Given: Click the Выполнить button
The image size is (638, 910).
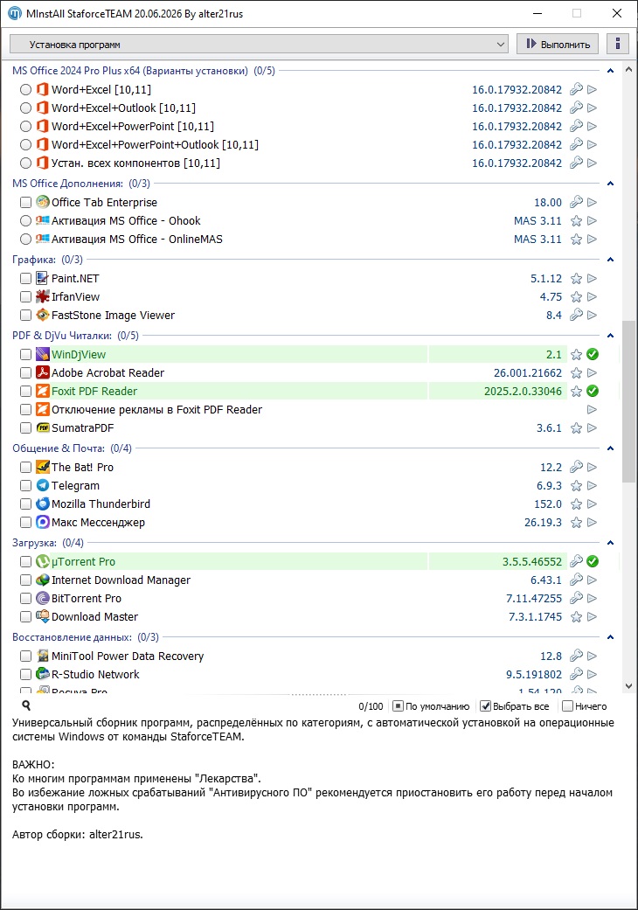Looking at the screenshot, I should [x=558, y=44].
